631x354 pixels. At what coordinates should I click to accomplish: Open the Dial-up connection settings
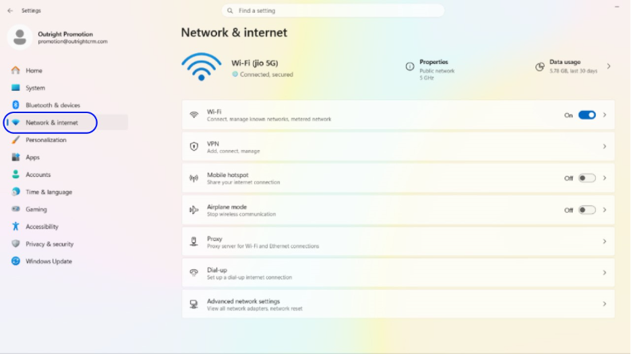(398, 273)
